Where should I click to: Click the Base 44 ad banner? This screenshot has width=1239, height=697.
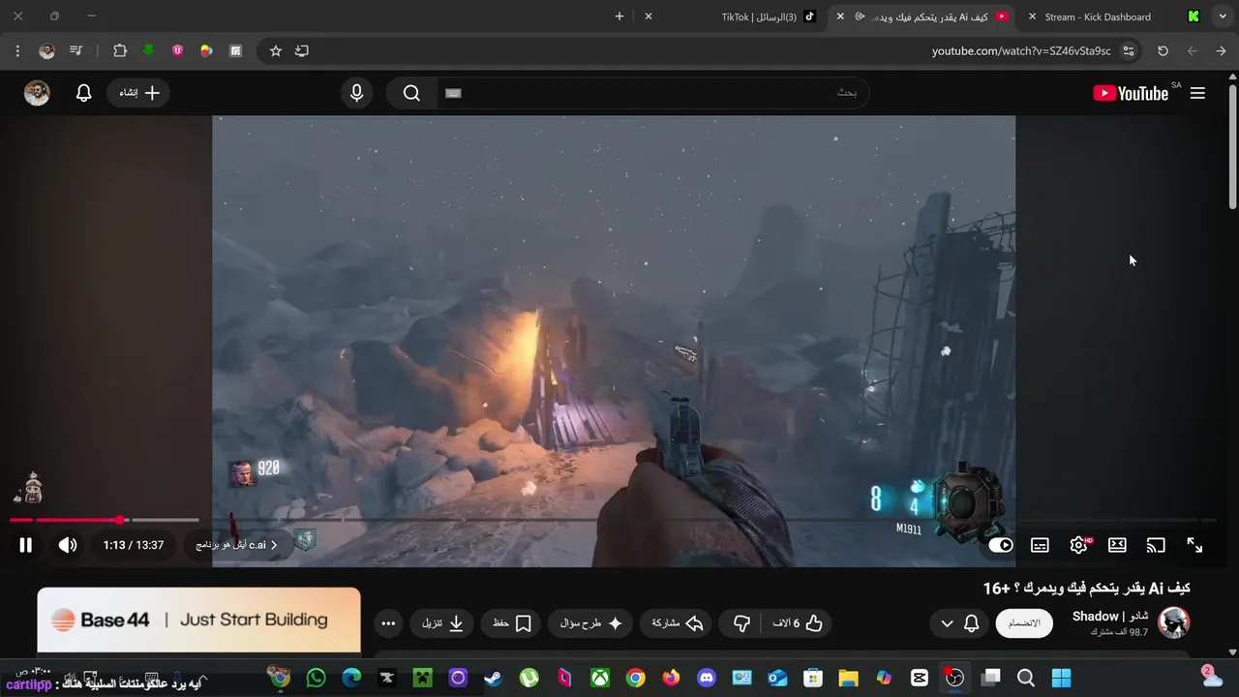[x=198, y=621]
